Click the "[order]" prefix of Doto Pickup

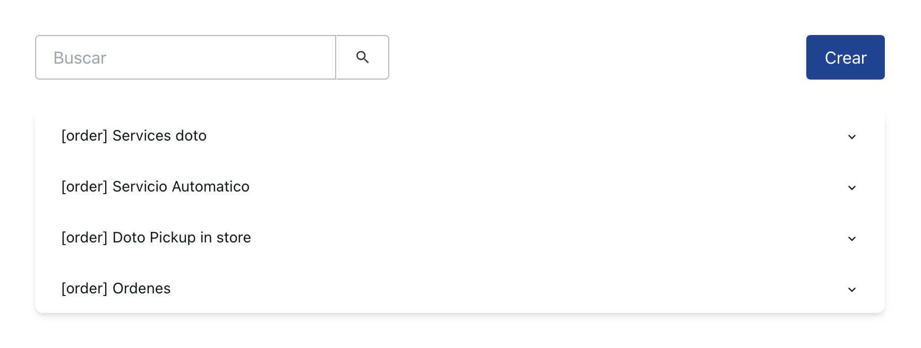coord(84,238)
